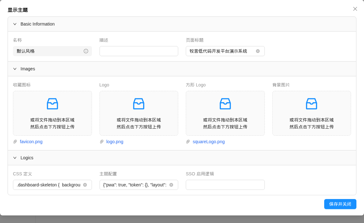The height and width of the screenshot is (223, 364).
Task: Collapse the Basic Information section chevron
Action: pyautogui.click(x=15, y=24)
